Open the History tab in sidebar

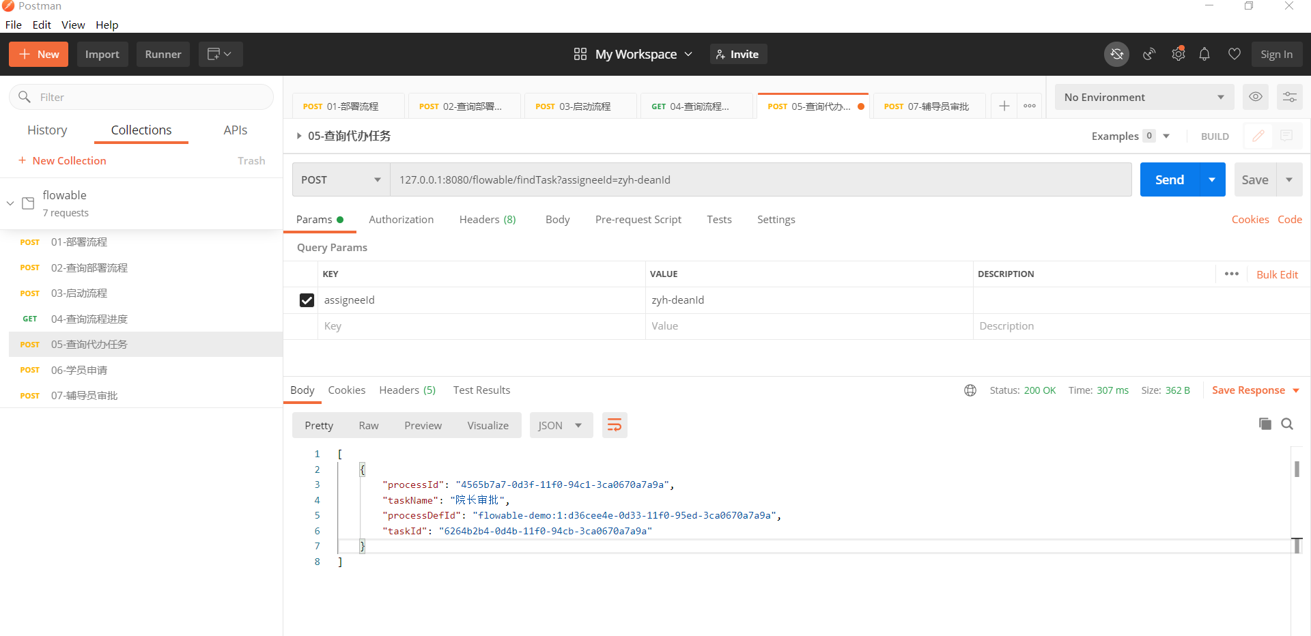[x=47, y=130]
